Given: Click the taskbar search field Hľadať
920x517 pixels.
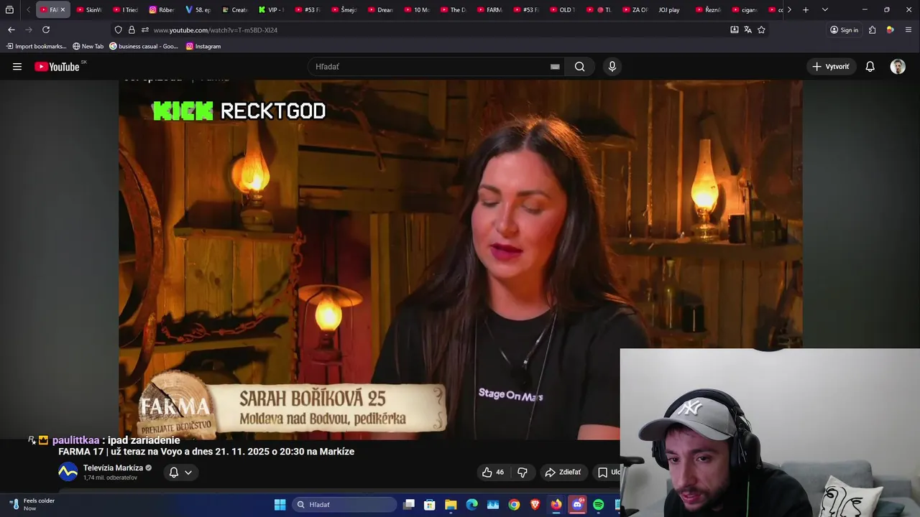Looking at the screenshot, I should (345, 505).
